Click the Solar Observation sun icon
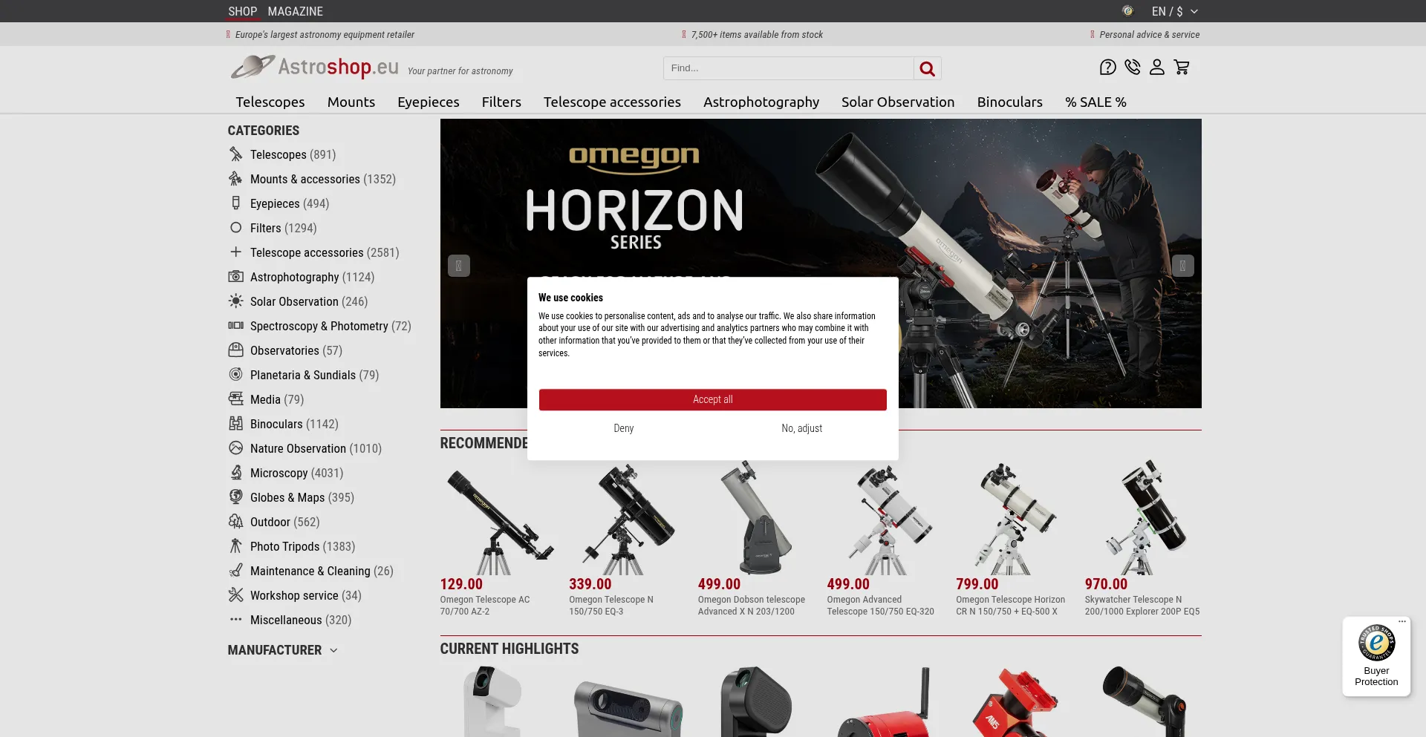This screenshot has width=1426, height=737. (235, 301)
